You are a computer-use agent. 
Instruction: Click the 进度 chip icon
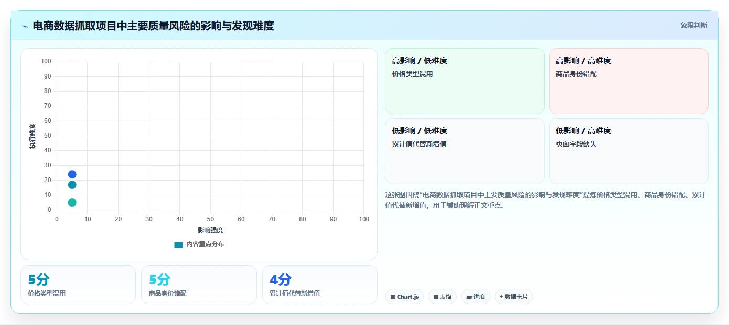pyautogui.click(x=469, y=297)
